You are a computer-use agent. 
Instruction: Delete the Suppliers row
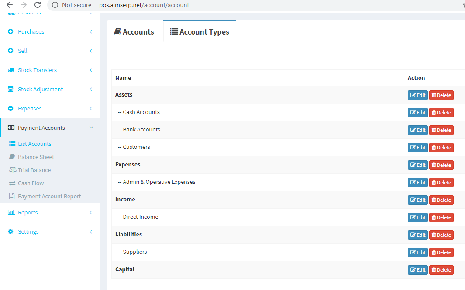pyautogui.click(x=441, y=252)
